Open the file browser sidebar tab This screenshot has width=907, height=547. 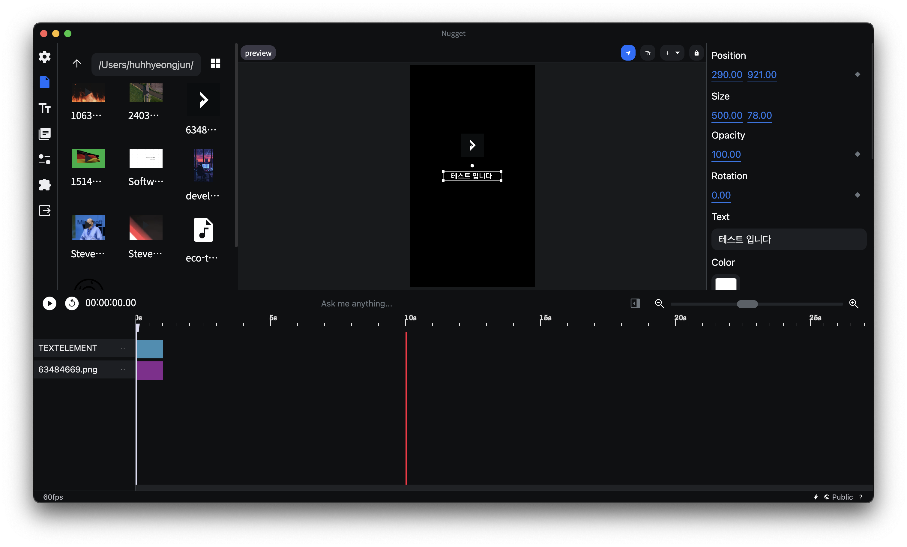44,82
